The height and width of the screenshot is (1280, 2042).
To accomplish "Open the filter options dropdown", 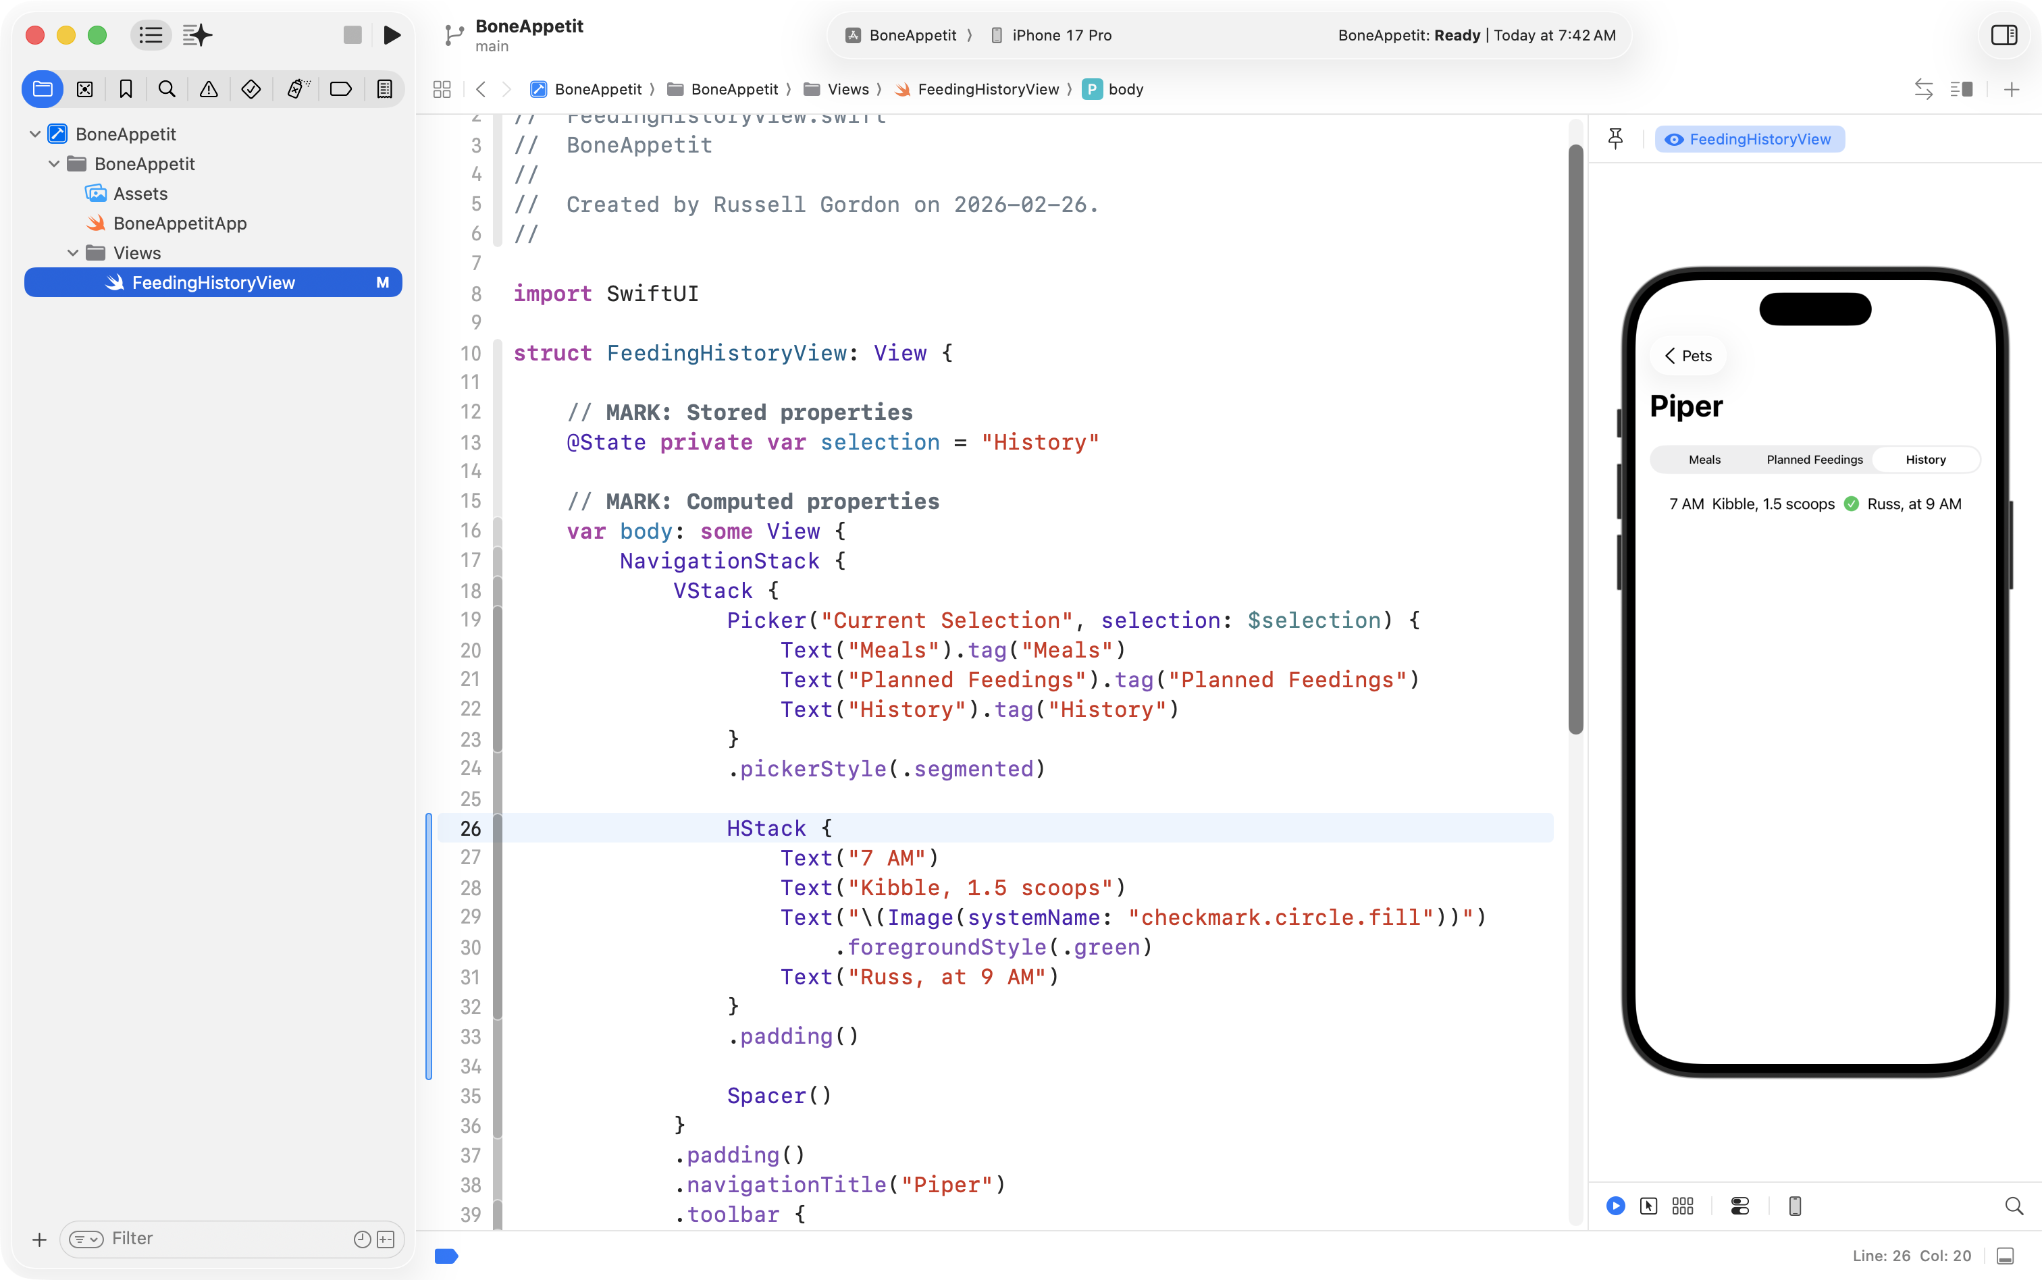I will coord(86,1239).
